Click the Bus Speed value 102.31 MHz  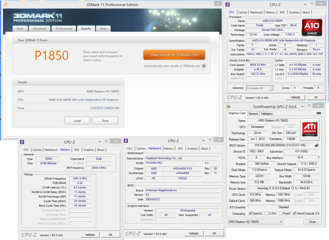(258, 74)
